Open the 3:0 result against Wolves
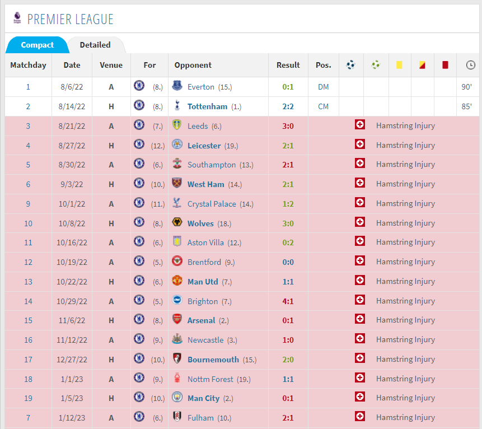Screen dimensions: 482x429 pos(288,223)
